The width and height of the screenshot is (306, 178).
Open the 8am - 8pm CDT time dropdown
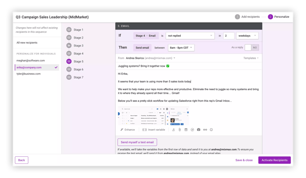coord(181,48)
